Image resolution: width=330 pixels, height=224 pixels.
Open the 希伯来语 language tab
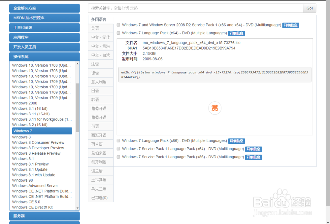[x=101, y=153]
